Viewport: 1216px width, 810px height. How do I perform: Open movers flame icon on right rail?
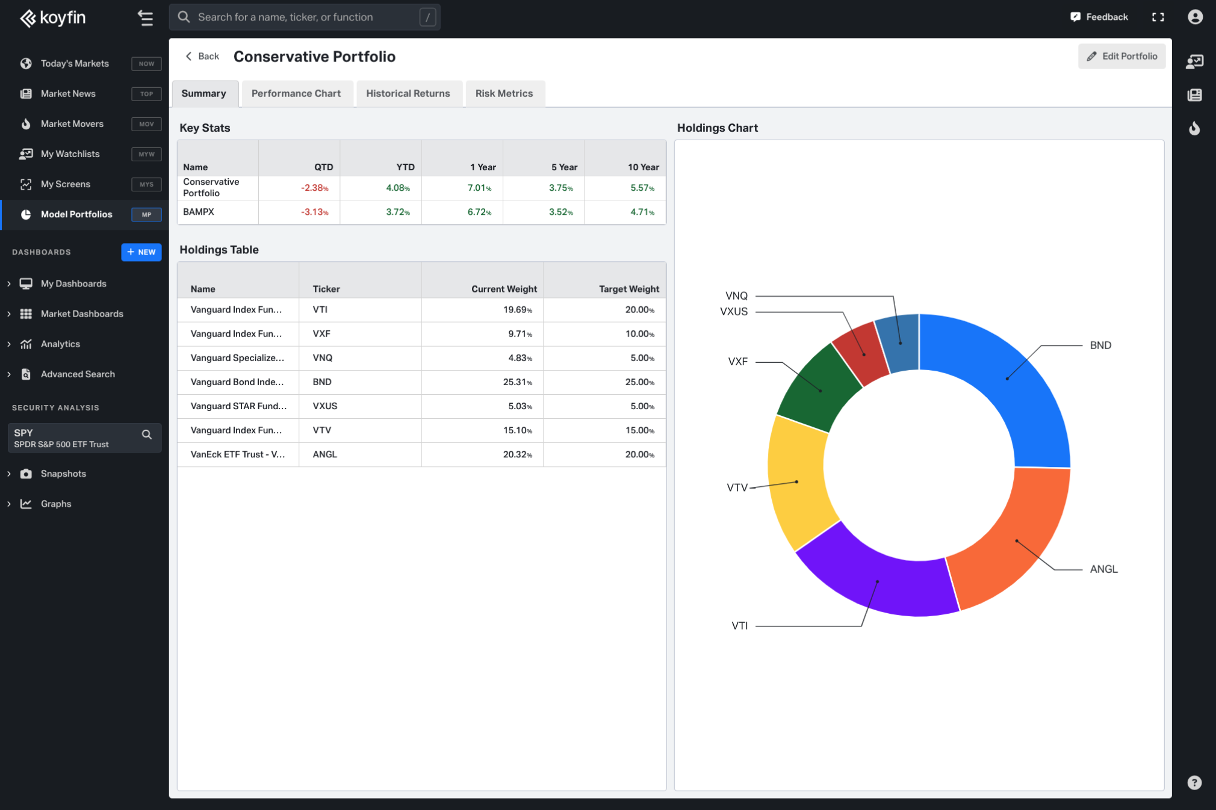tap(1194, 128)
